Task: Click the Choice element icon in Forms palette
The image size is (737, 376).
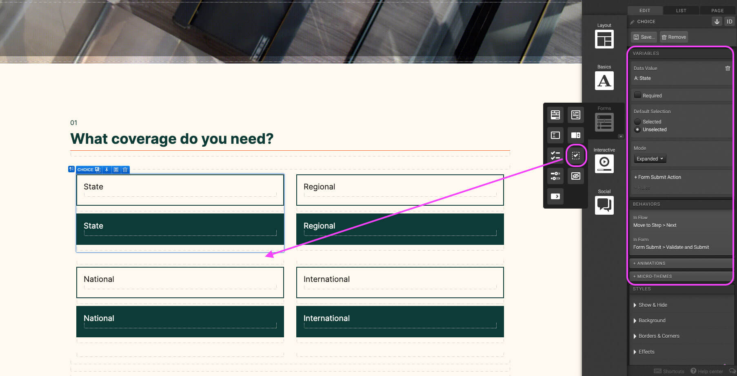Action: click(575, 155)
